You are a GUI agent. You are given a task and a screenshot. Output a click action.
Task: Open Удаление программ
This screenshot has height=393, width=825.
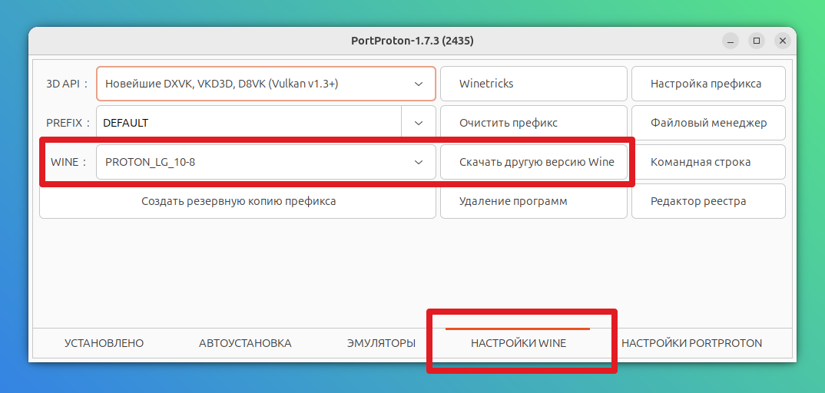point(534,201)
